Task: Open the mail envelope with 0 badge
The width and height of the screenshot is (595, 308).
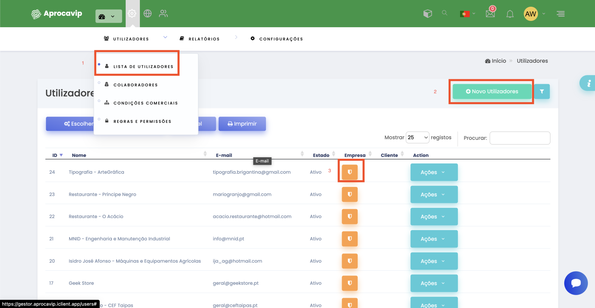Action: [491, 13]
